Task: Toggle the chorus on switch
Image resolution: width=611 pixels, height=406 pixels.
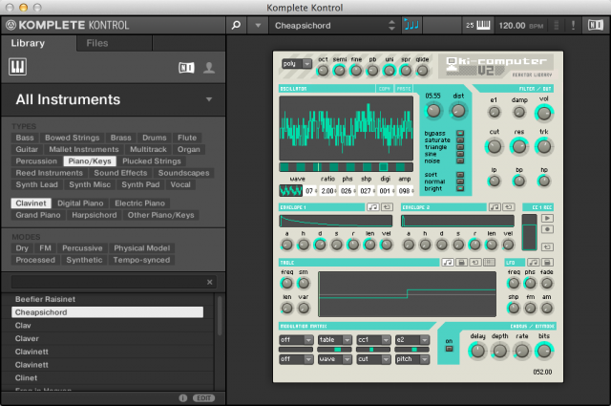Action: [450, 348]
